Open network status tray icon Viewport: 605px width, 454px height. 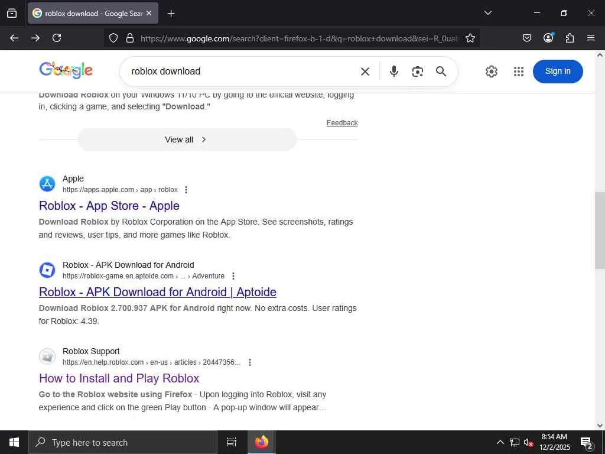(x=515, y=442)
